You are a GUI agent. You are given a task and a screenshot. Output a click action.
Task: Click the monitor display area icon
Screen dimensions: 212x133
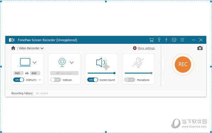pyautogui.click(x=25, y=62)
